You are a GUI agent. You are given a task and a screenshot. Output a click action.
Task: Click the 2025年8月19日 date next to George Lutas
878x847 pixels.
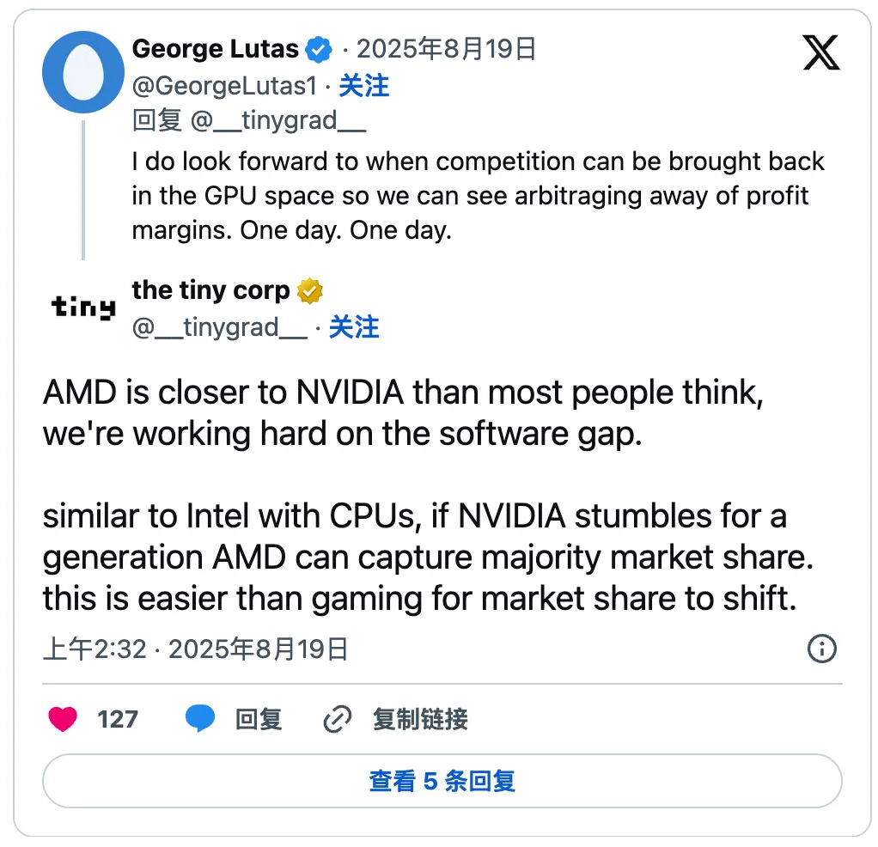click(x=447, y=49)
